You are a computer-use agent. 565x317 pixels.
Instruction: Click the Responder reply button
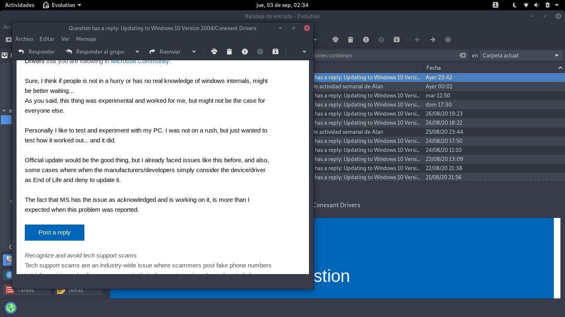[x=36, y=52]
